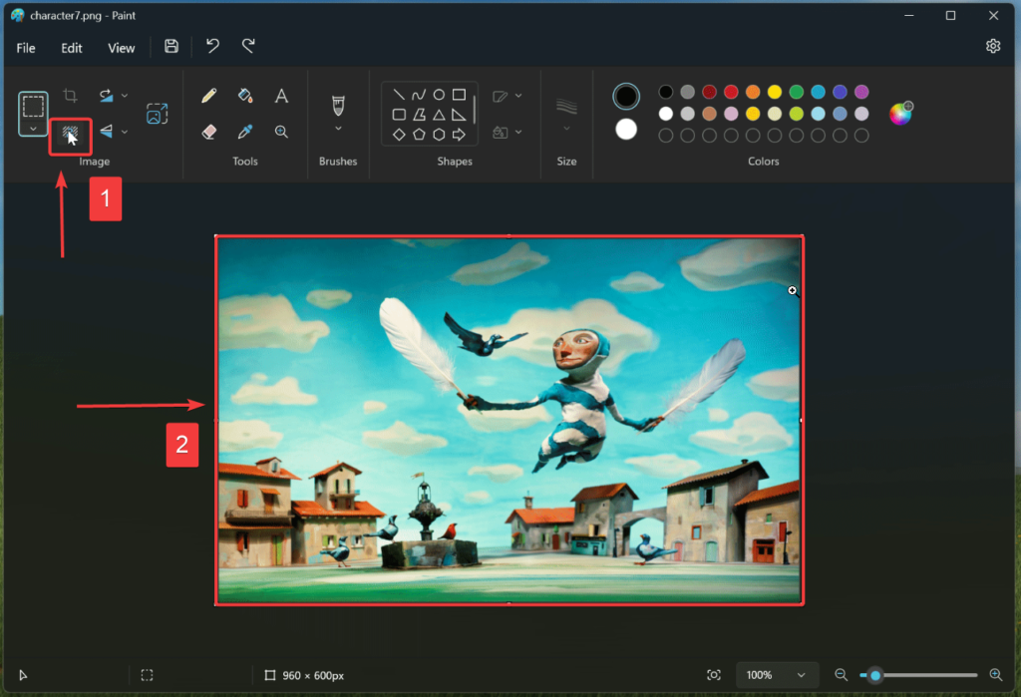Open Paint settings gear

[993, 46]
